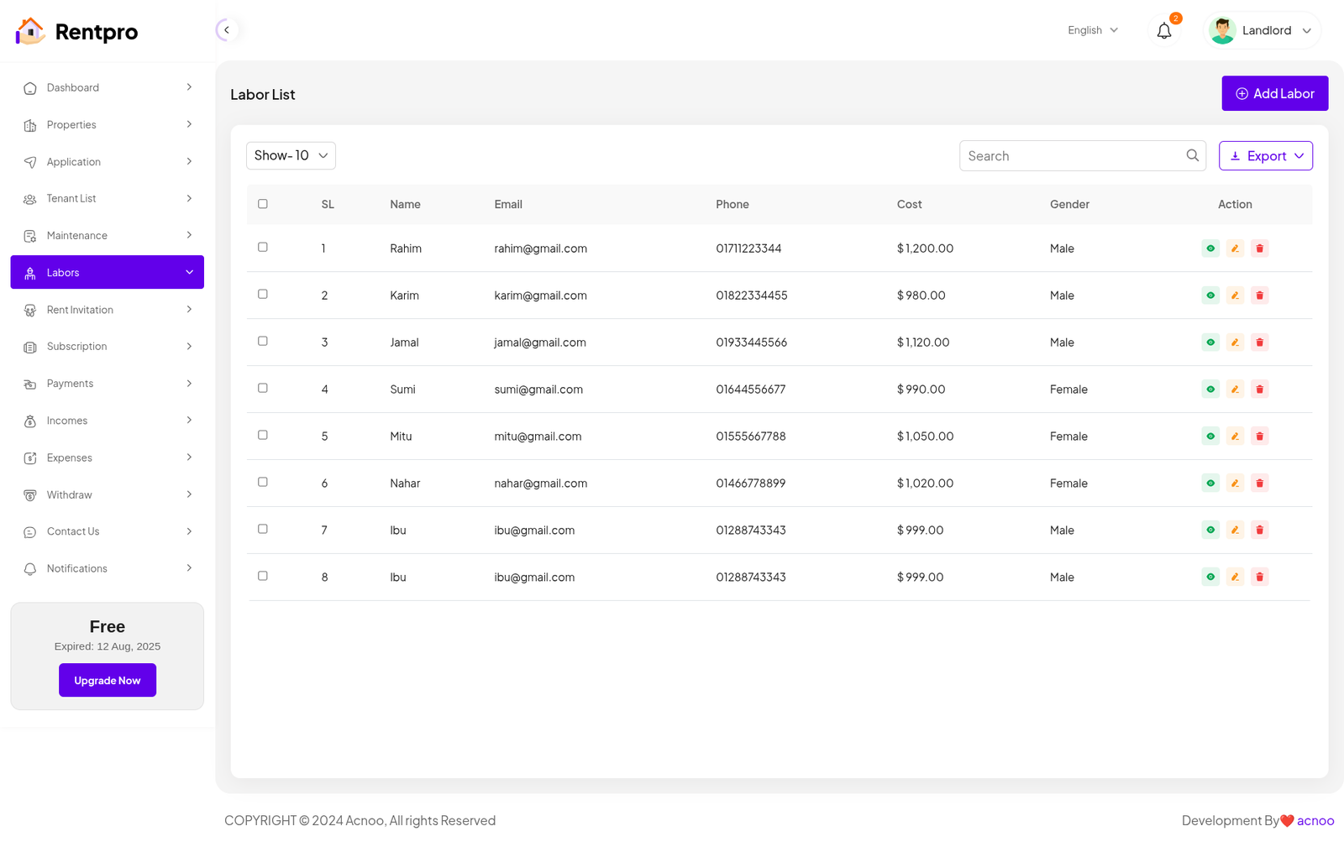
Task: Expand the Export dropdown
Action: point(1265,156)
